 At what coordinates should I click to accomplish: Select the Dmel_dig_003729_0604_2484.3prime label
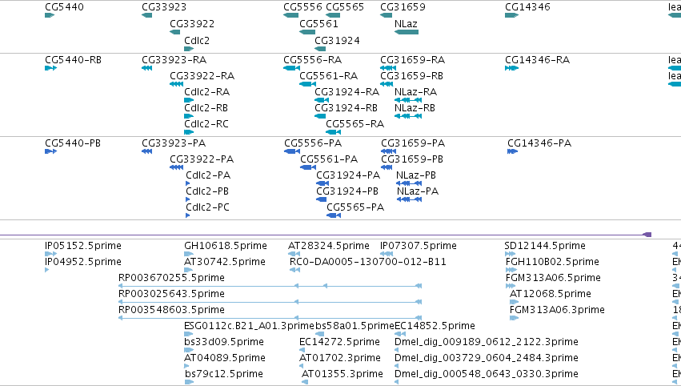tap(487, 359)
